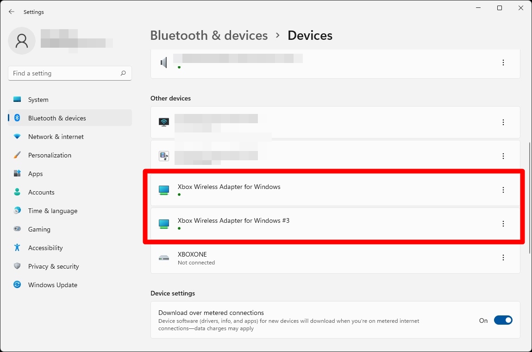This screenshot has height=352, width=532.
Task: Click the Other devices heading
Action: coord(171,98)
